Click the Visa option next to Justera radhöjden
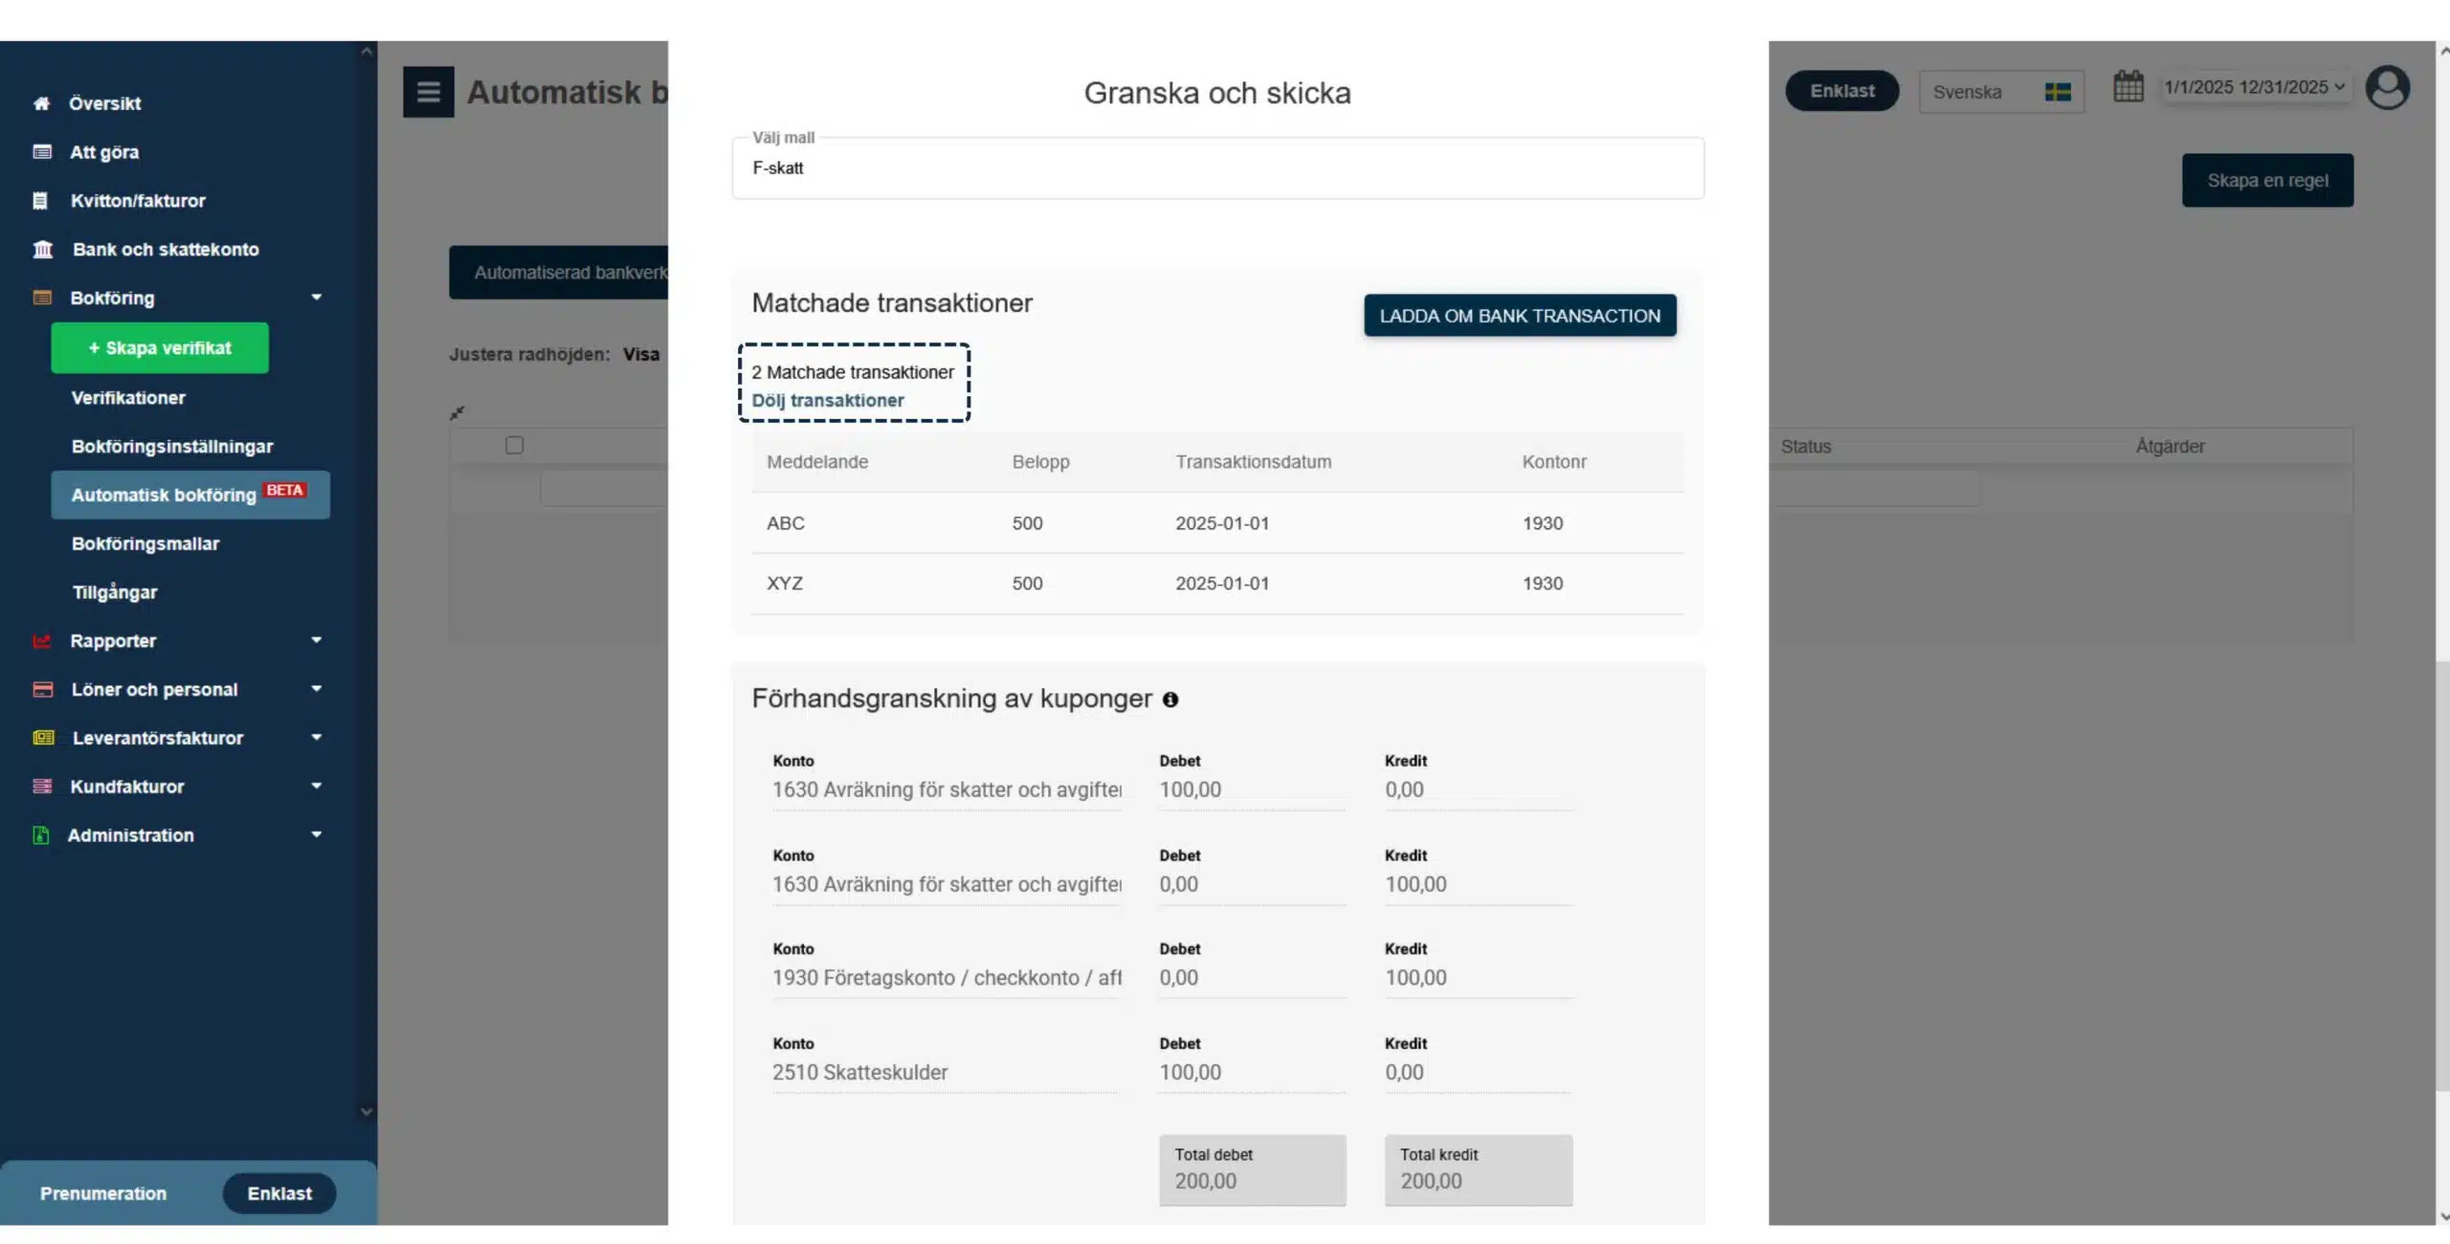This screenshot has width=2450, height=1244. tap(641, 355)
